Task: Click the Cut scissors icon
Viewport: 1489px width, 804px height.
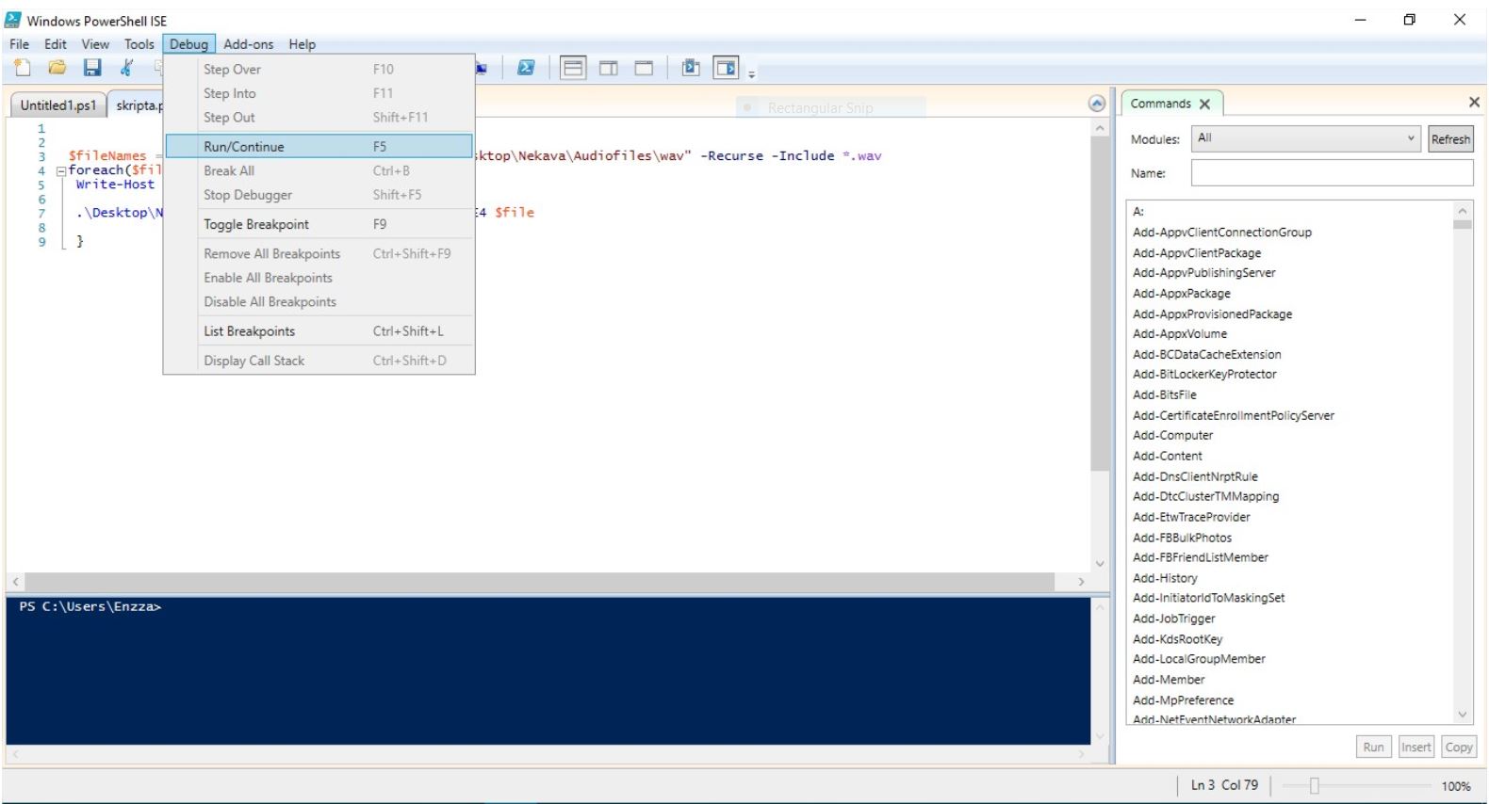Action: click(126, 68)
